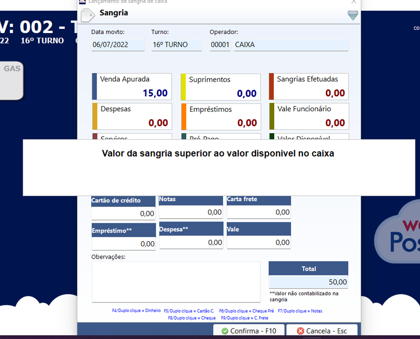Image resolution: width=420 pixels, height=339 pixels.
Task: Click the Obervações text area
Action: click(x=176, y=282)
